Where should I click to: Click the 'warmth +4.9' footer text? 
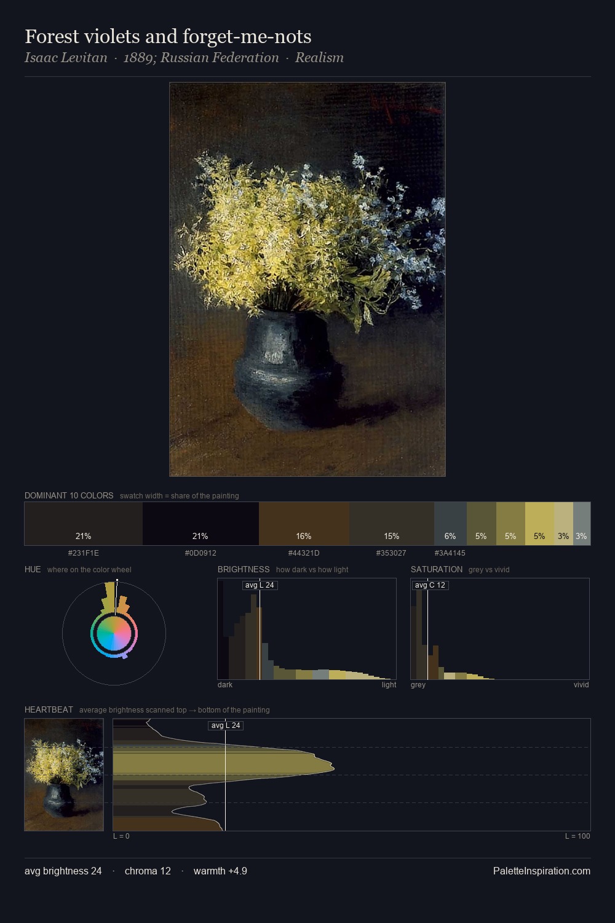coord(220,871)
